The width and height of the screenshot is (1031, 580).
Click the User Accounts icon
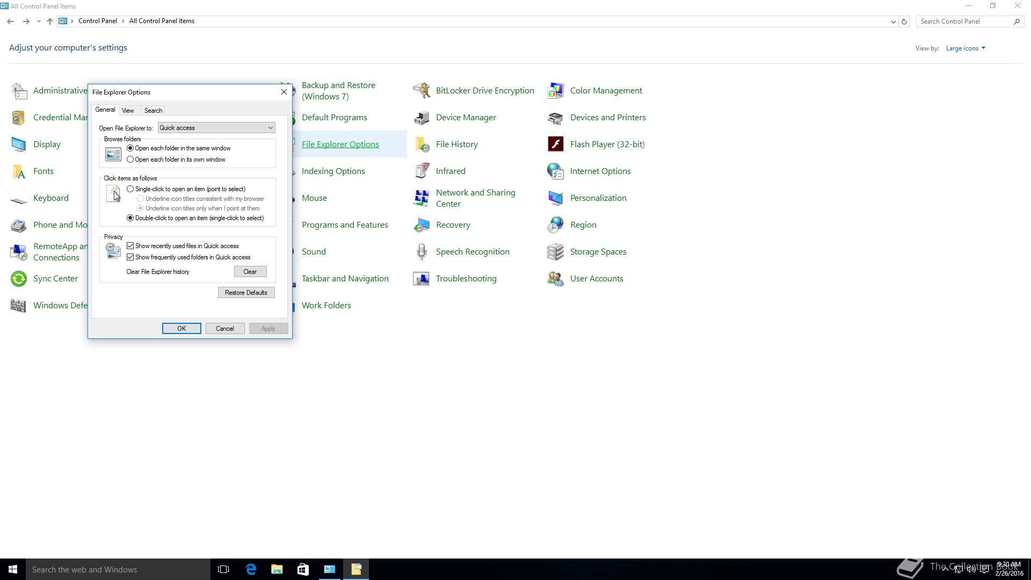555,279
